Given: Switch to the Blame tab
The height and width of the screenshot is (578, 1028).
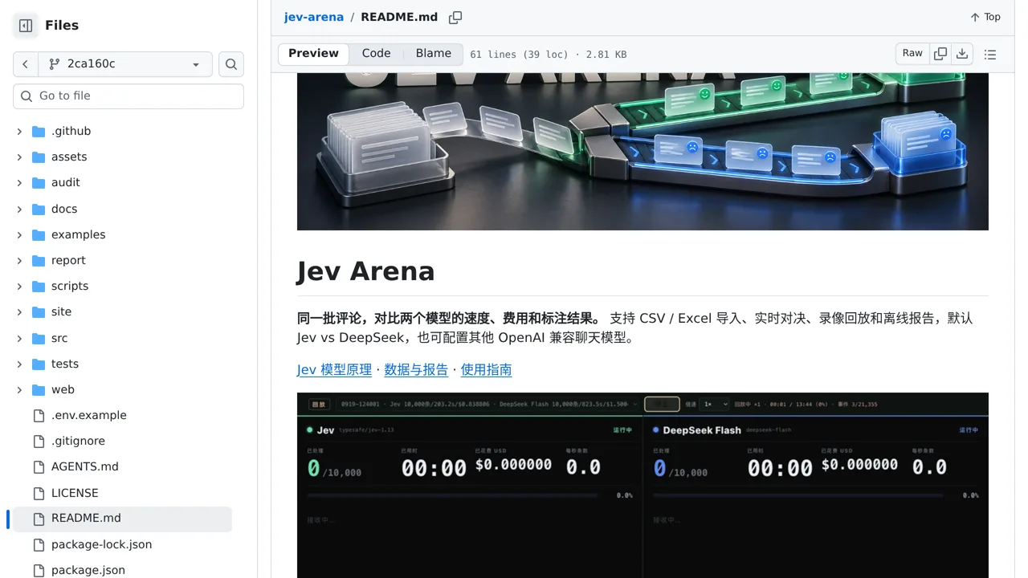Looking at the screenshot, I should (434, 54).
